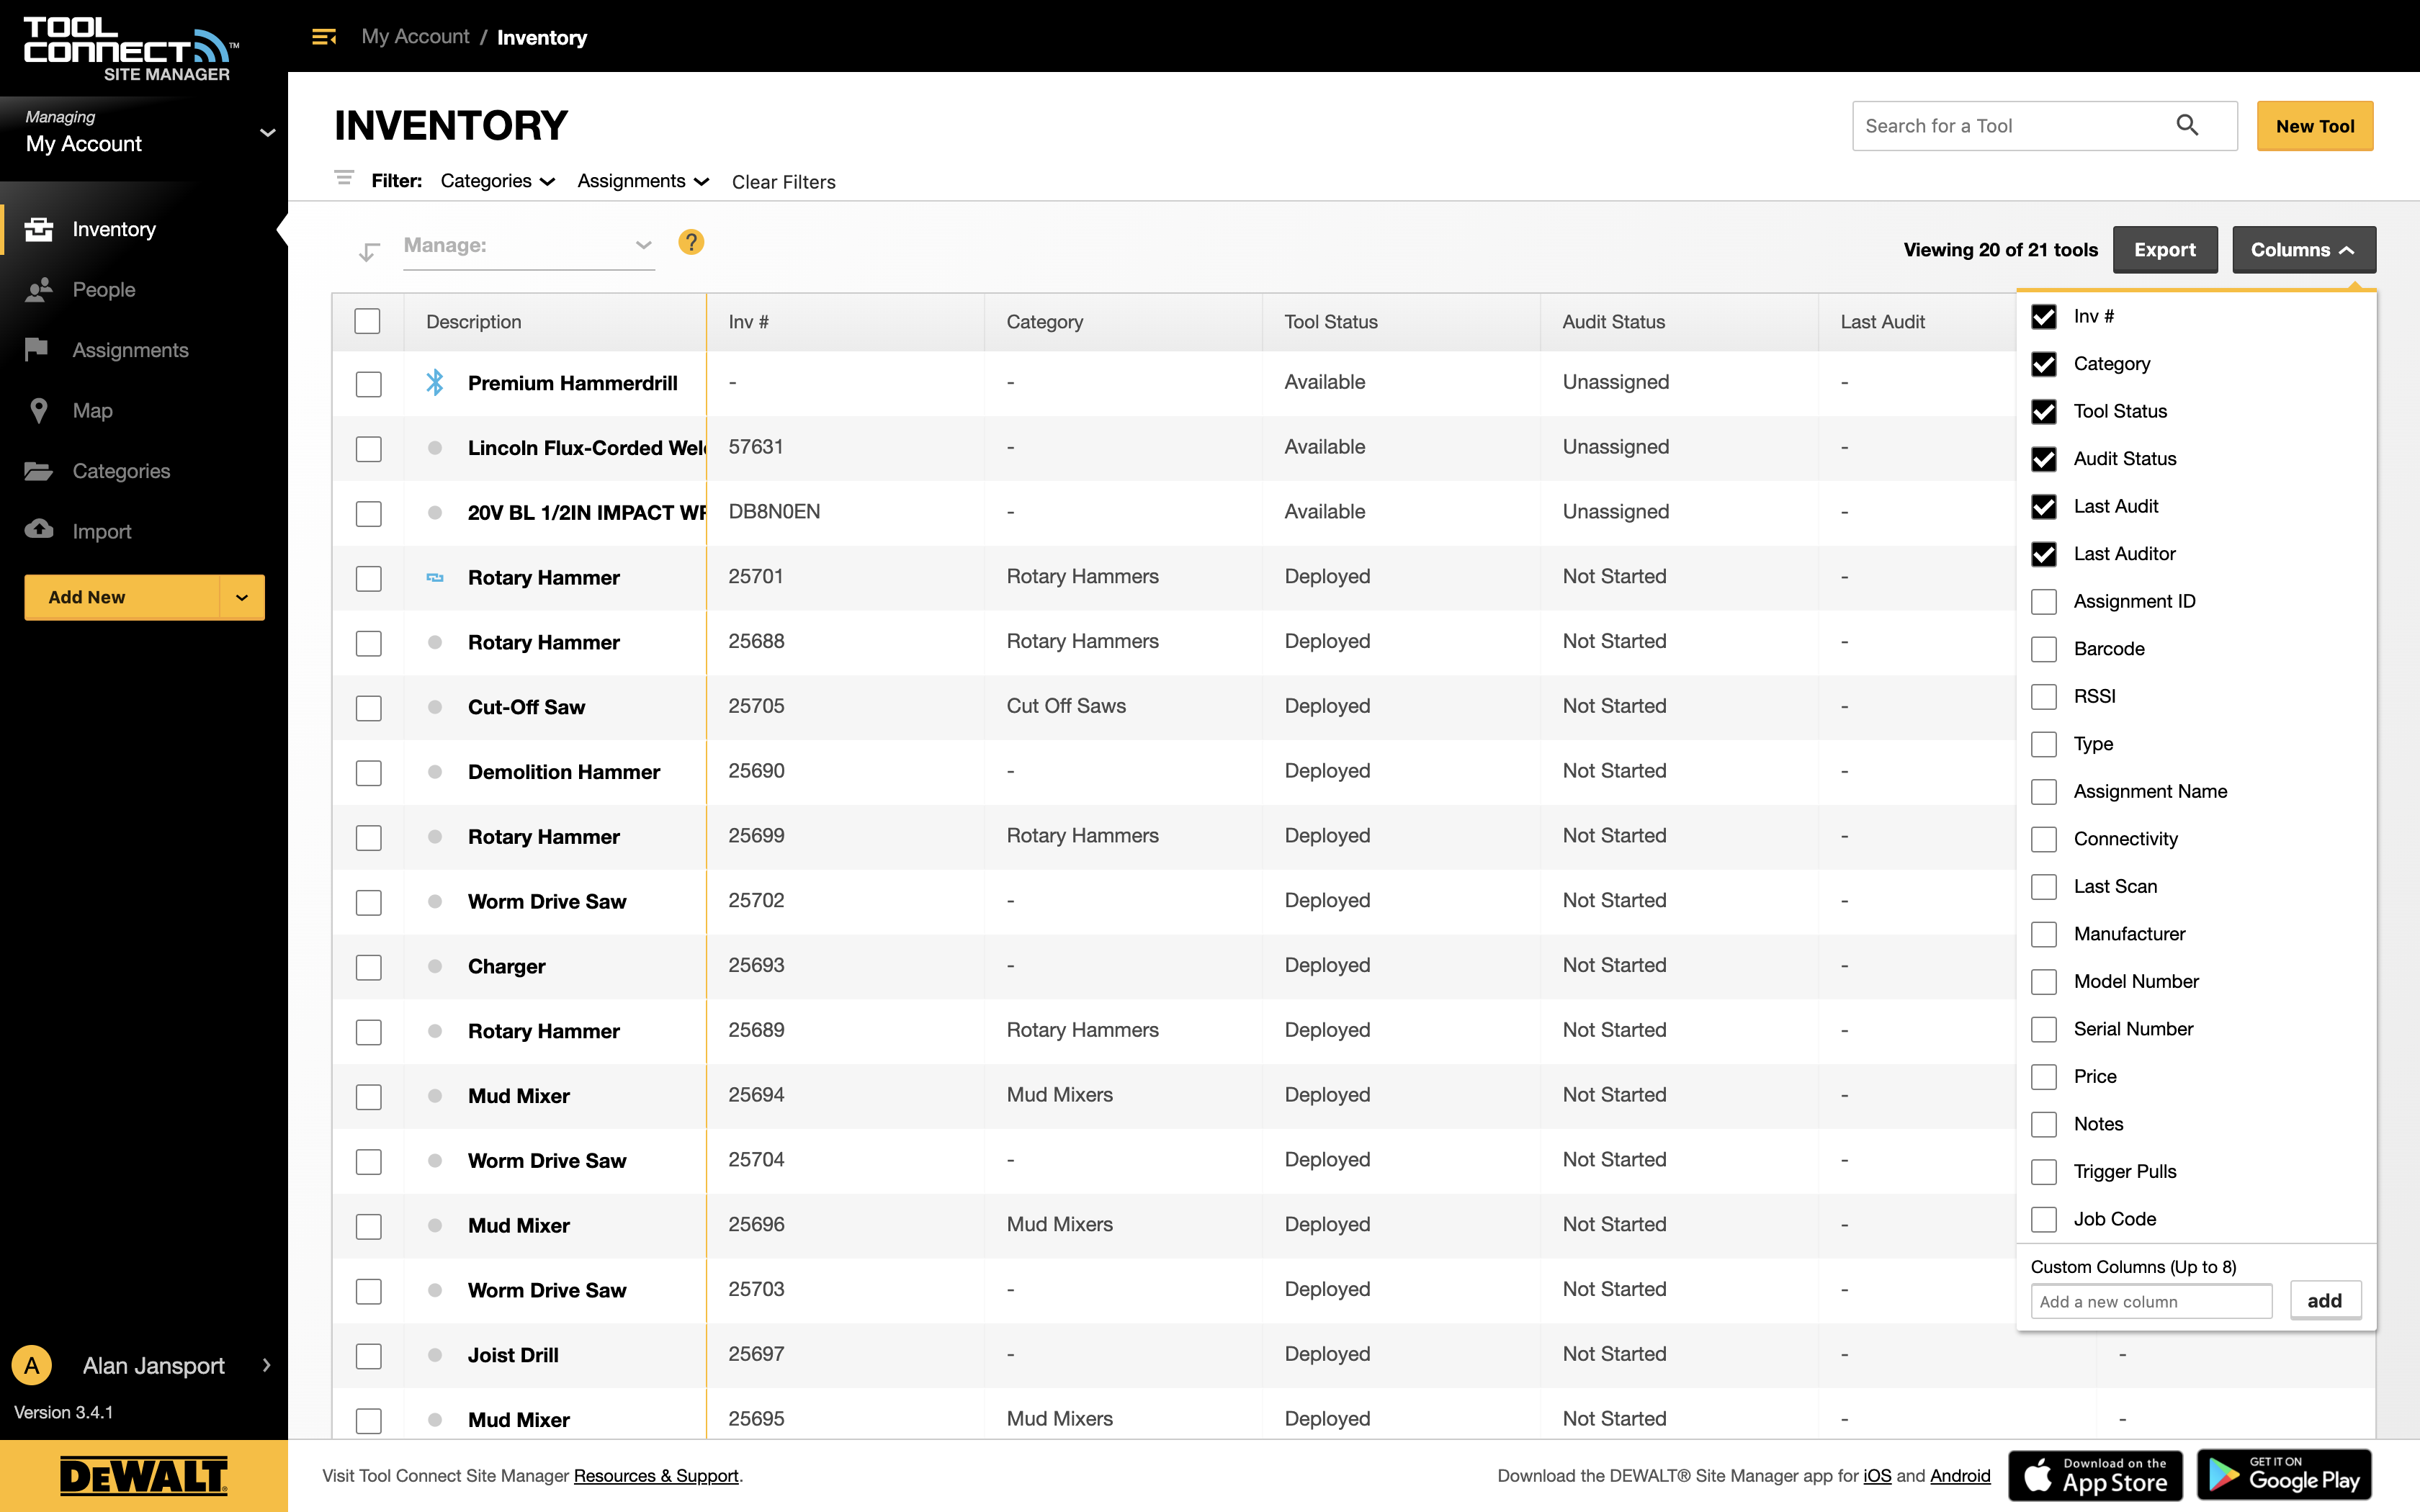
Task: Click the Categories folder icon
Action: coord(39,470)
